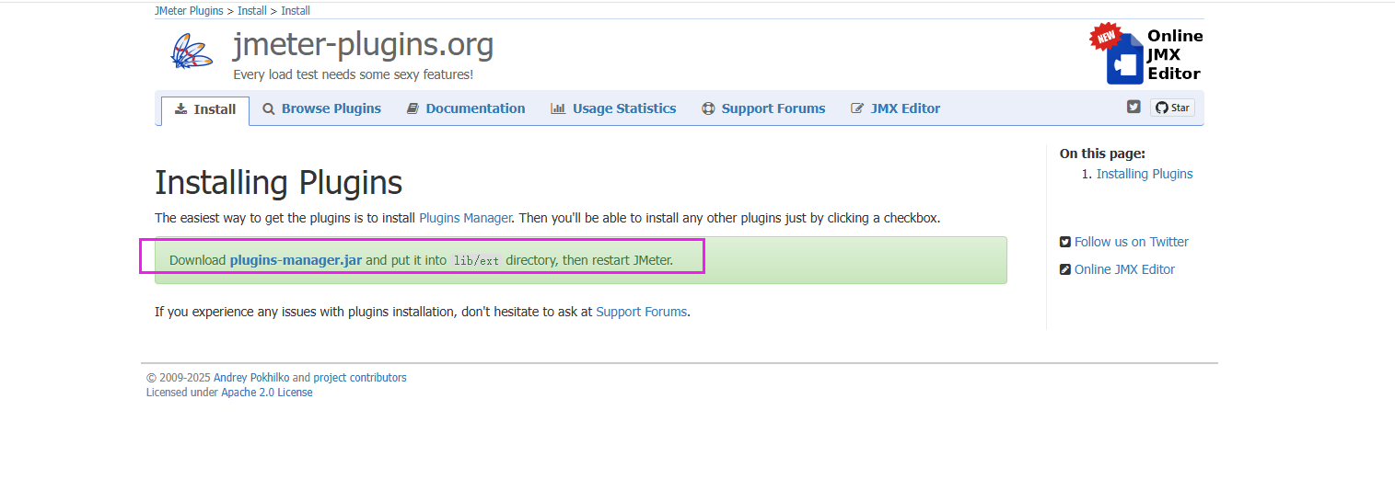Screen dimensions: 1395x490
Task: Click the GitHub Star button
Action: click(x=1172, y=108)
